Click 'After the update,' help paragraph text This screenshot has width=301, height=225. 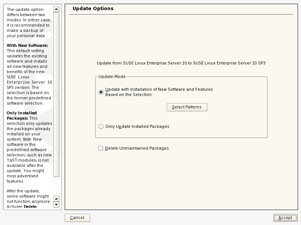(x=23, y=191)
